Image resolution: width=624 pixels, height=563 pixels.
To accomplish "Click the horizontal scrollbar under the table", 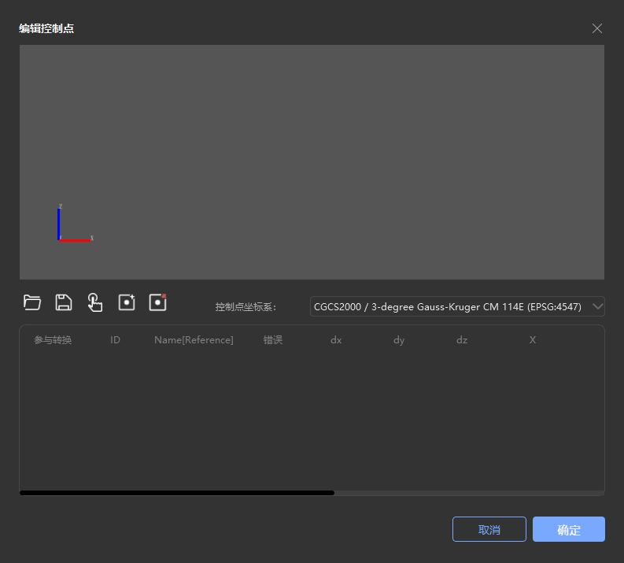I will coord(177,493).
